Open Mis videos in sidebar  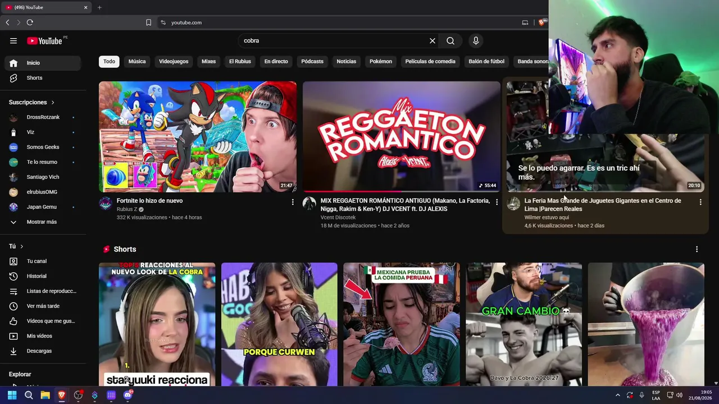pos(43,336)
